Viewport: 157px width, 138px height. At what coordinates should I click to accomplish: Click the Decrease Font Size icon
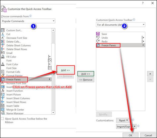[x=3, y=38]
